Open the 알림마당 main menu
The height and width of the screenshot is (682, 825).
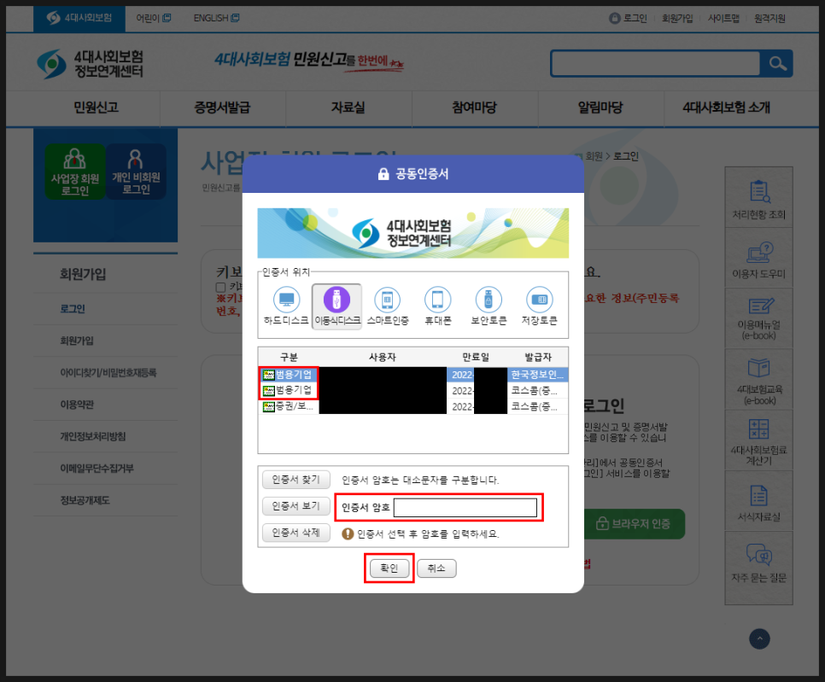tap(600, 108)
